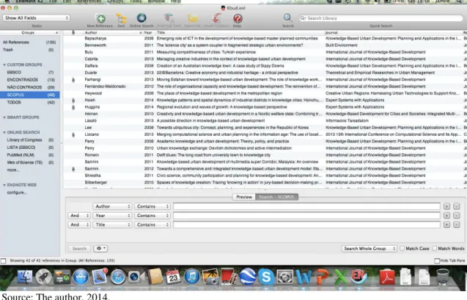Collapse the Smart Groups section
467x300 pixels.
tap(4, 117)
